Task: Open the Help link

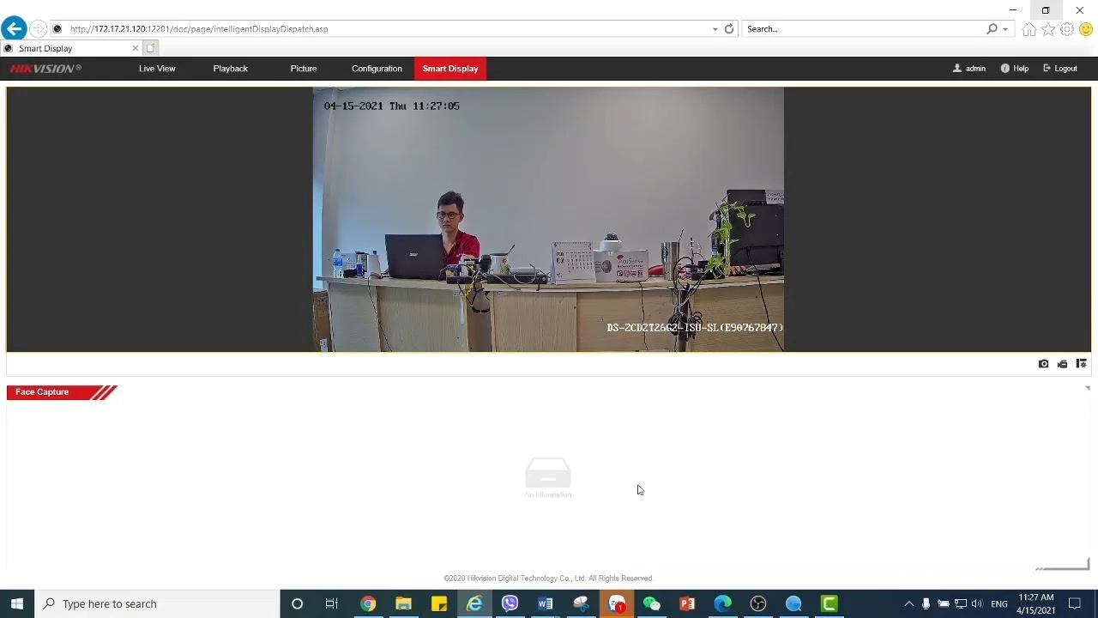Action: pos(1015,69)
